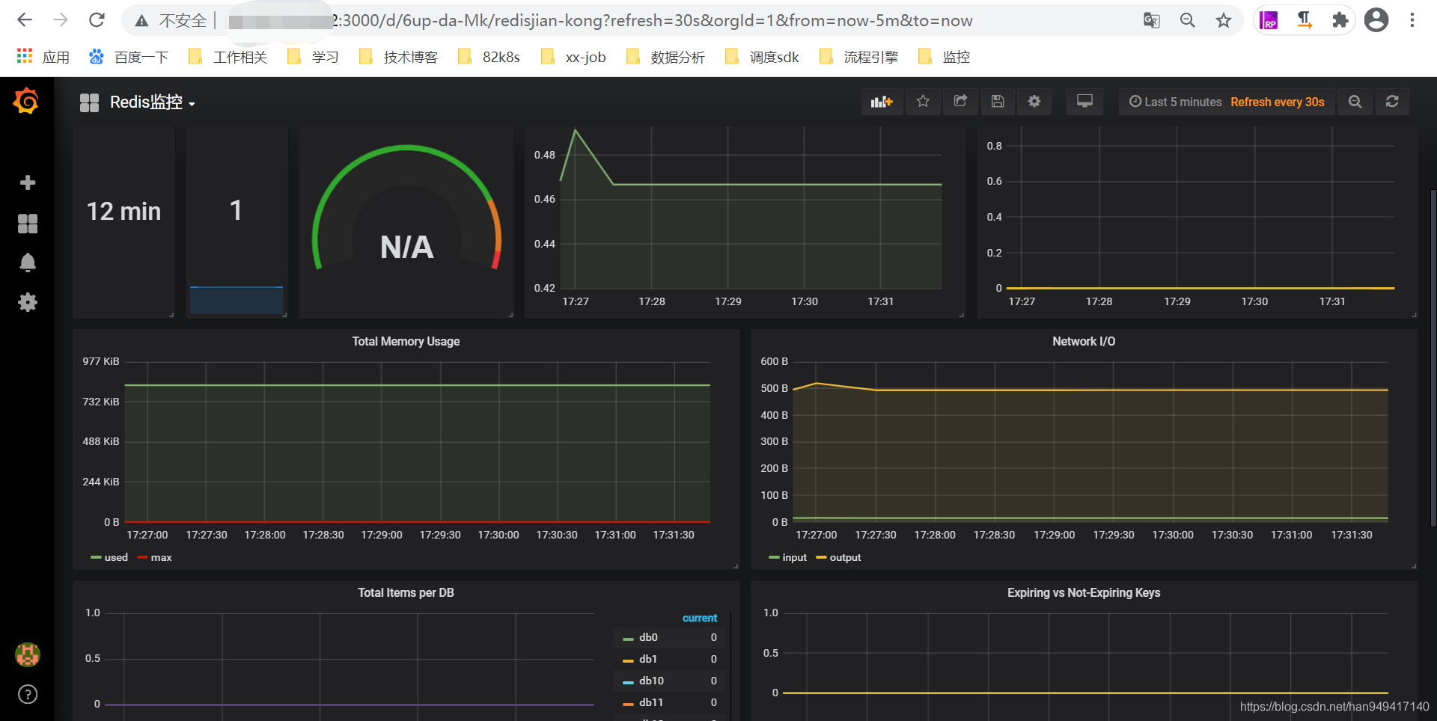The width and height of the screenshot is (1437, 721).
Task: Click the db0 legend color swatch
Action: (628, 639)
